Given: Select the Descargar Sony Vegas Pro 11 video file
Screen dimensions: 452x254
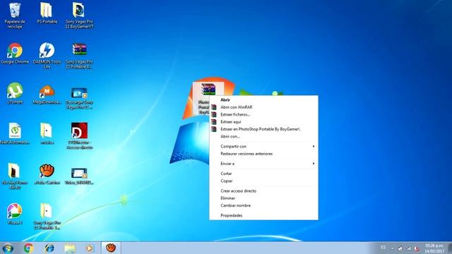Looking at the screenshot, I should pos(79,98).
